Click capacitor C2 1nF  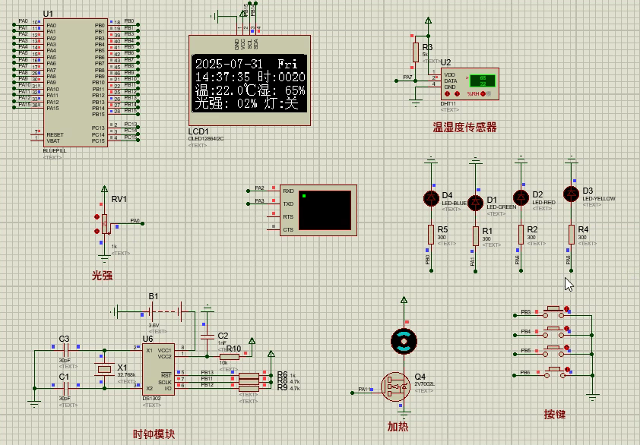click(209, 338)
